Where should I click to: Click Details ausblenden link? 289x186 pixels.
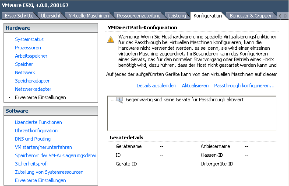[x=156, y=86]
